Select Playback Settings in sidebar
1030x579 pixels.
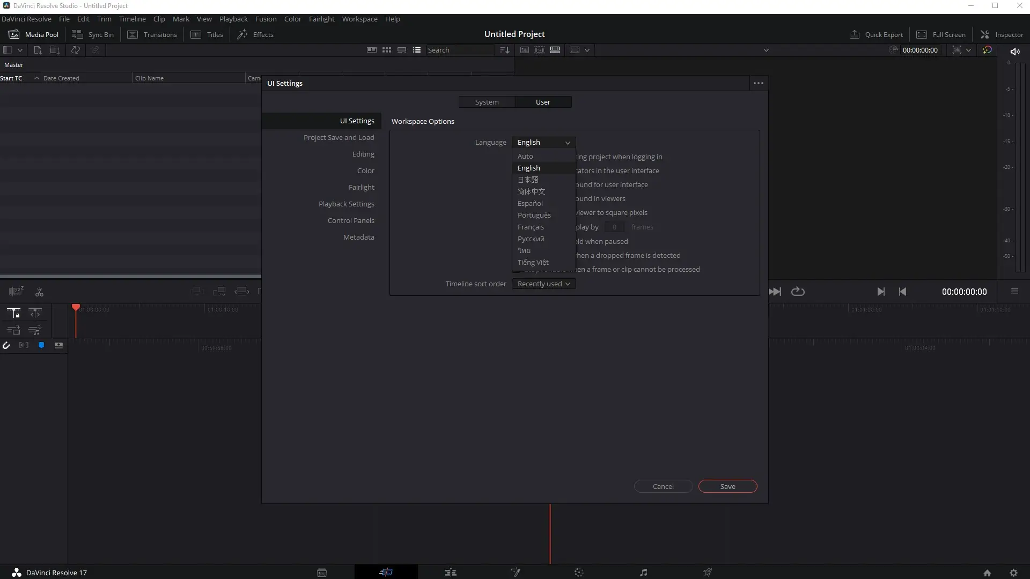[346, 204]
